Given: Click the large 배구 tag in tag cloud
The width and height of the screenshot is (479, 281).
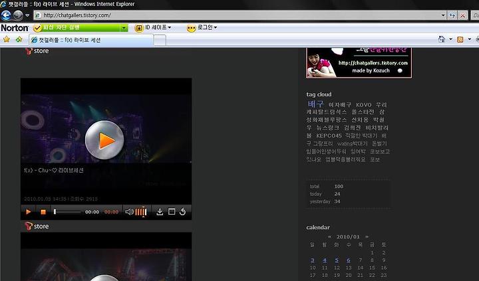Looking at the screenshot, I should (315, 104).
